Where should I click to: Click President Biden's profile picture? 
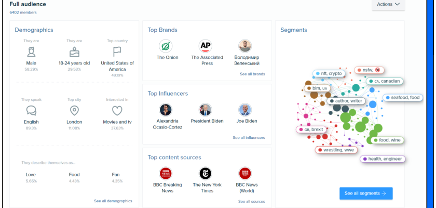(206, 110)
